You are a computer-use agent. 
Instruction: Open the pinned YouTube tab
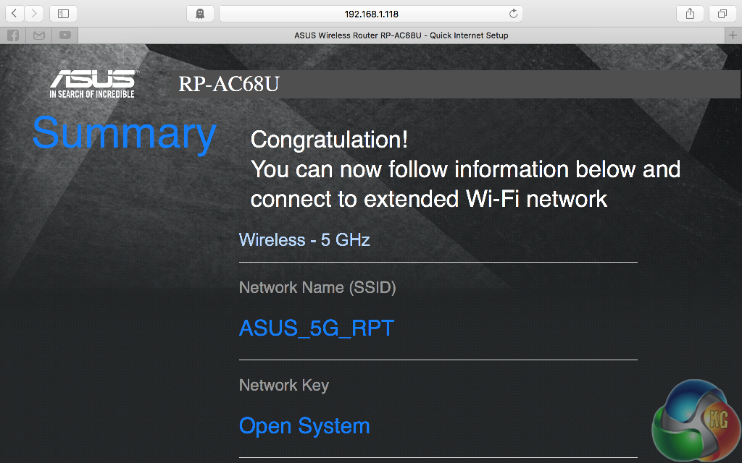coord(65,35)
